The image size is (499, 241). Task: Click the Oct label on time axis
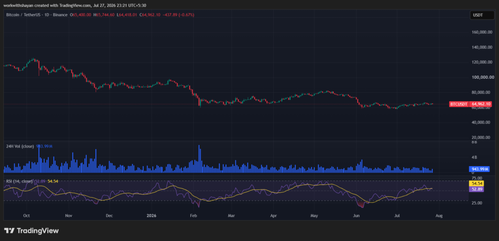tap(26, 216)
